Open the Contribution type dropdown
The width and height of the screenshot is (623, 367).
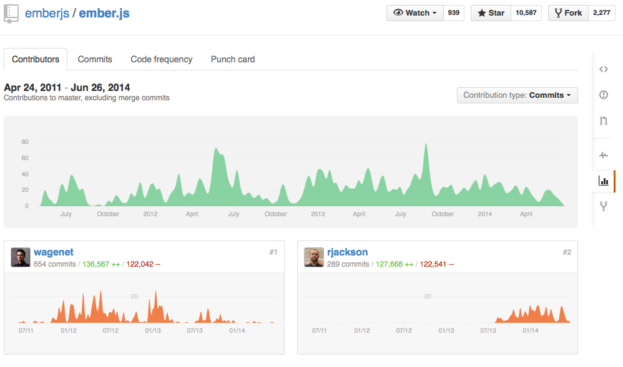click(518, 95)
